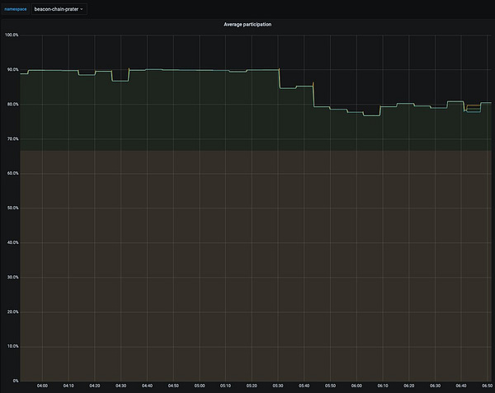The width and height of the screenshot is (495, 393).
Task: Click the 20.0% y-axis label
Action: point(12,312)
